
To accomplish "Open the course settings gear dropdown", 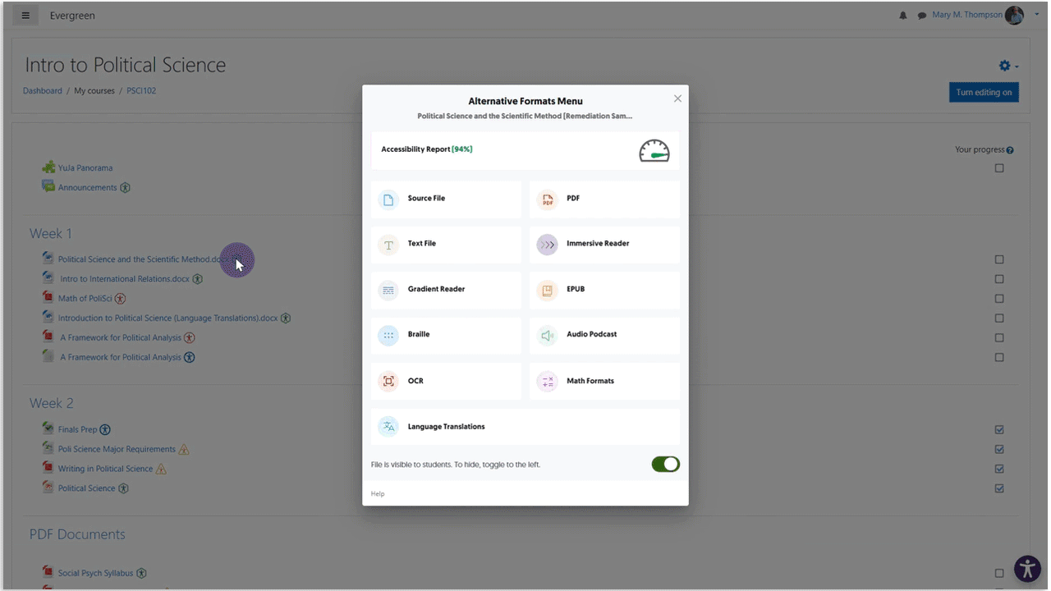I will [1007, 66].
